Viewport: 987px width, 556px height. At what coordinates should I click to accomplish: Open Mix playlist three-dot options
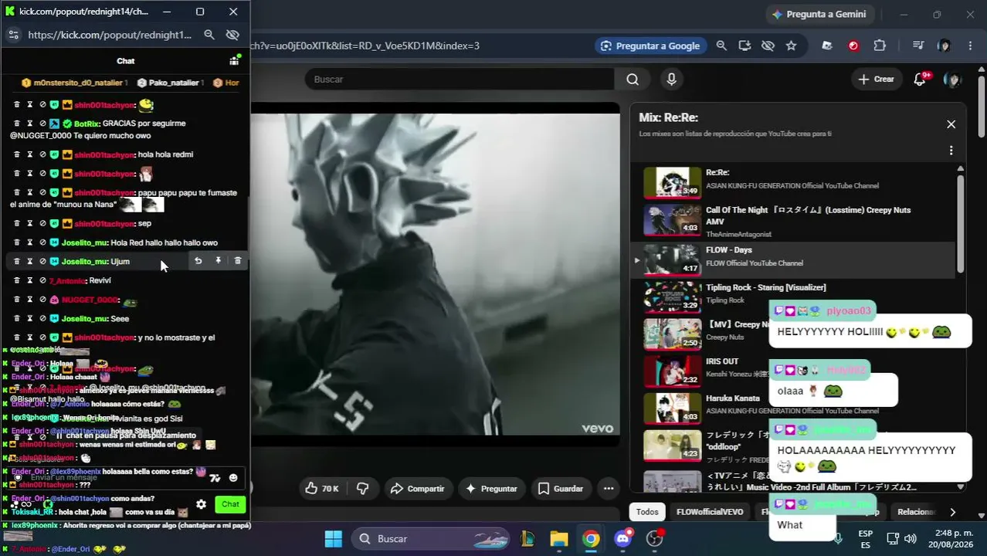point(951,151)
